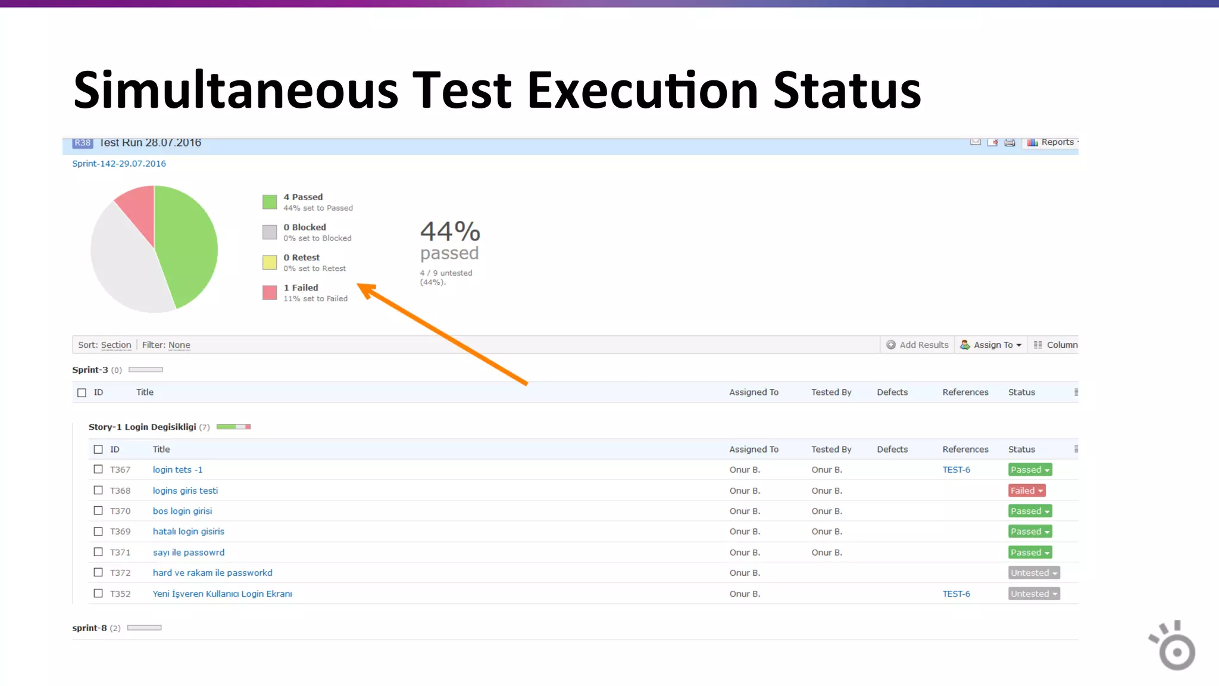Check the box for test T367
Viewport: 1219px width, 686px height.
(x=98, y=469)
